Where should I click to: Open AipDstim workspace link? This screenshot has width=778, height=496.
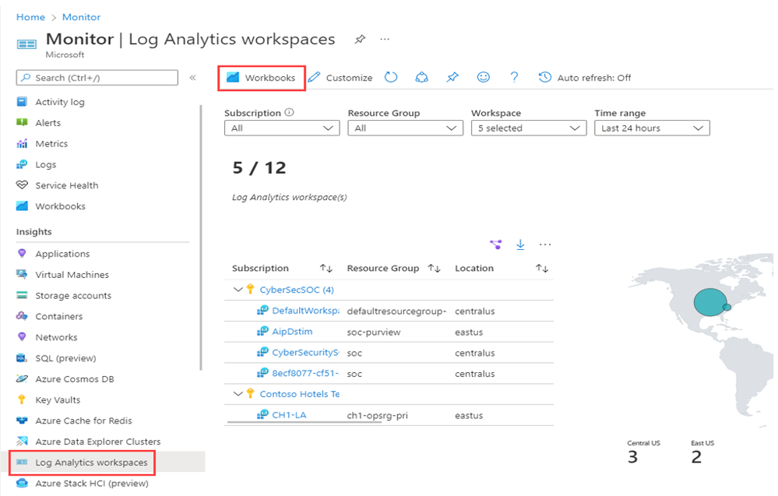[292, 332]
